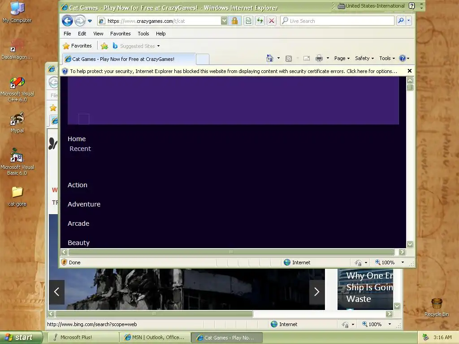
Task: Expand the Home button dropdown arrow
Action: tap(278, 58)
